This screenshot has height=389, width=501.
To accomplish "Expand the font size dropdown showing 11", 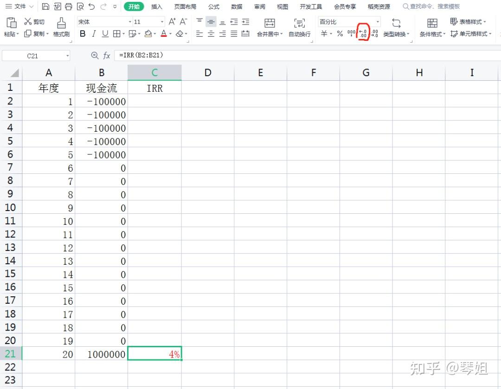I will (x=162, y=21).
